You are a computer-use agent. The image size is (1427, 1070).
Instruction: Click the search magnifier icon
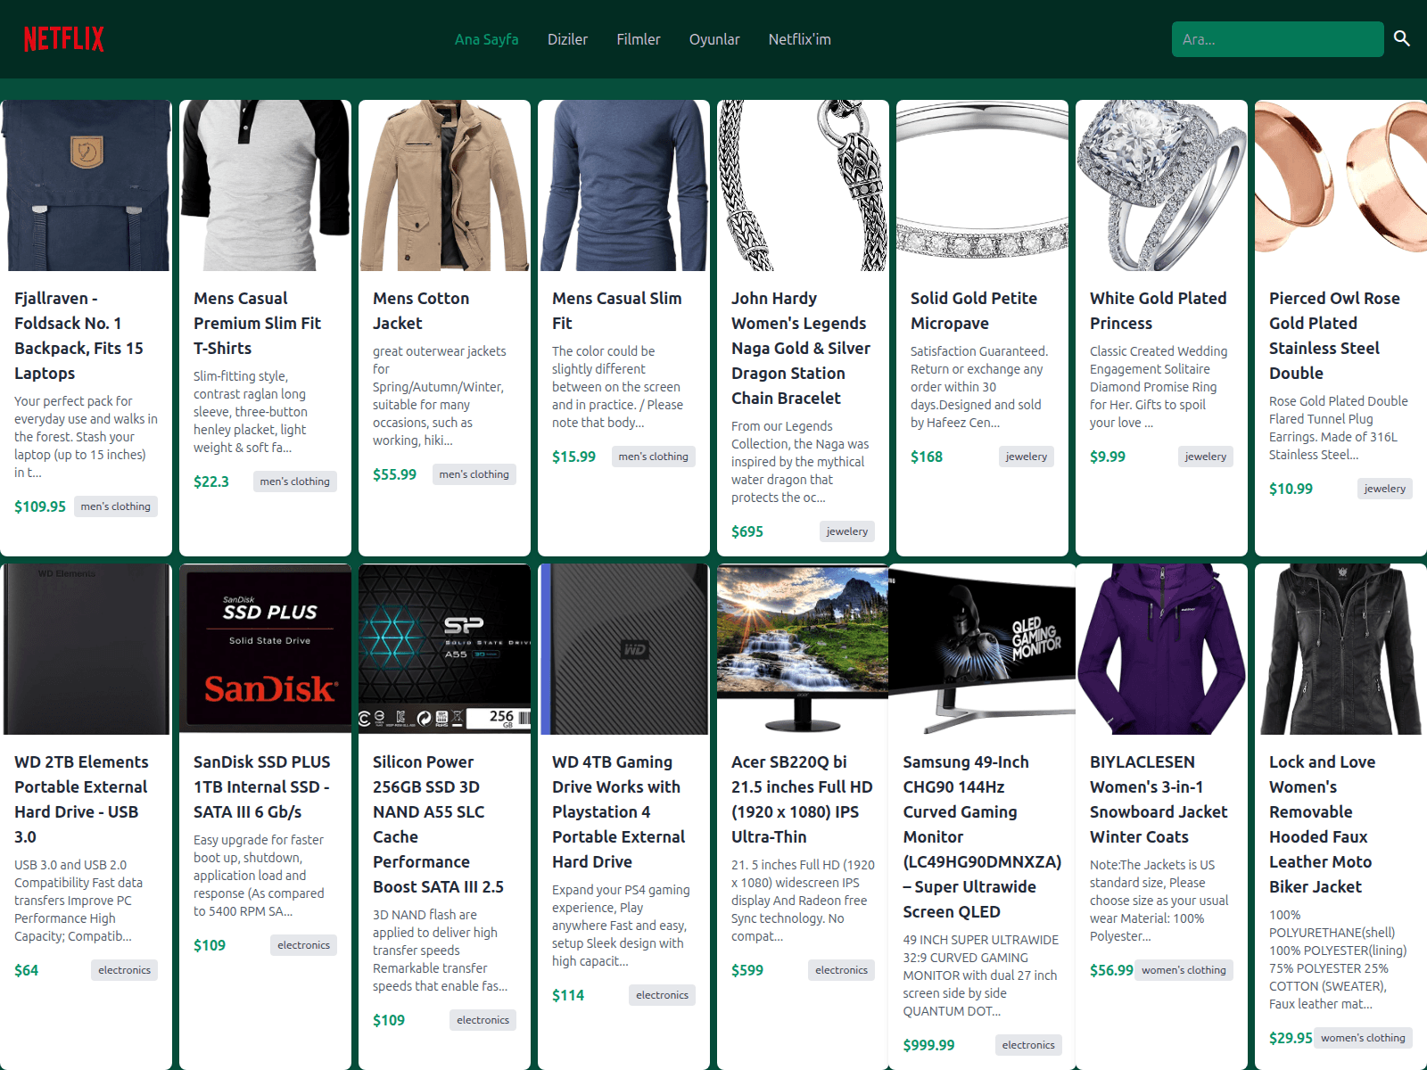coord(1401,38)
